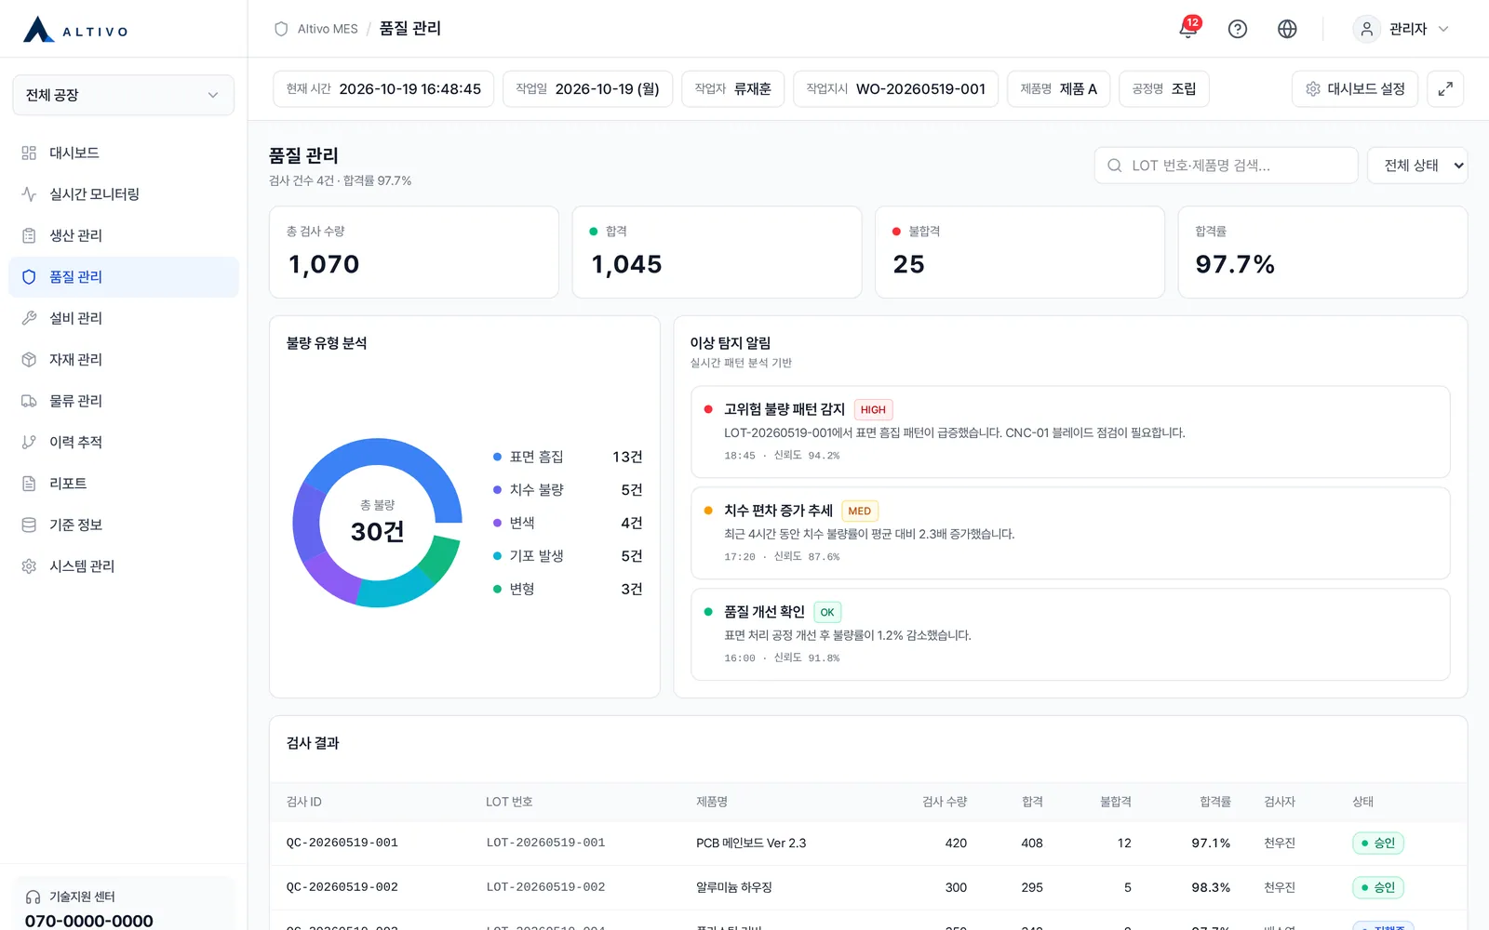Click LOT-20260519-001 in the results table
This screenshot has width=1489, height=930.
545,844
